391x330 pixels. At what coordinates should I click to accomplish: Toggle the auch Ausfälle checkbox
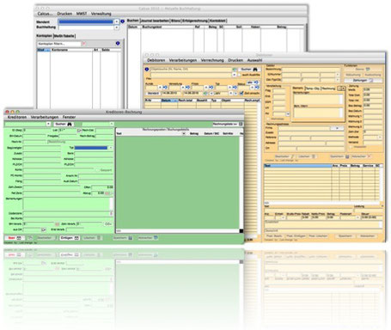(240, 75)
